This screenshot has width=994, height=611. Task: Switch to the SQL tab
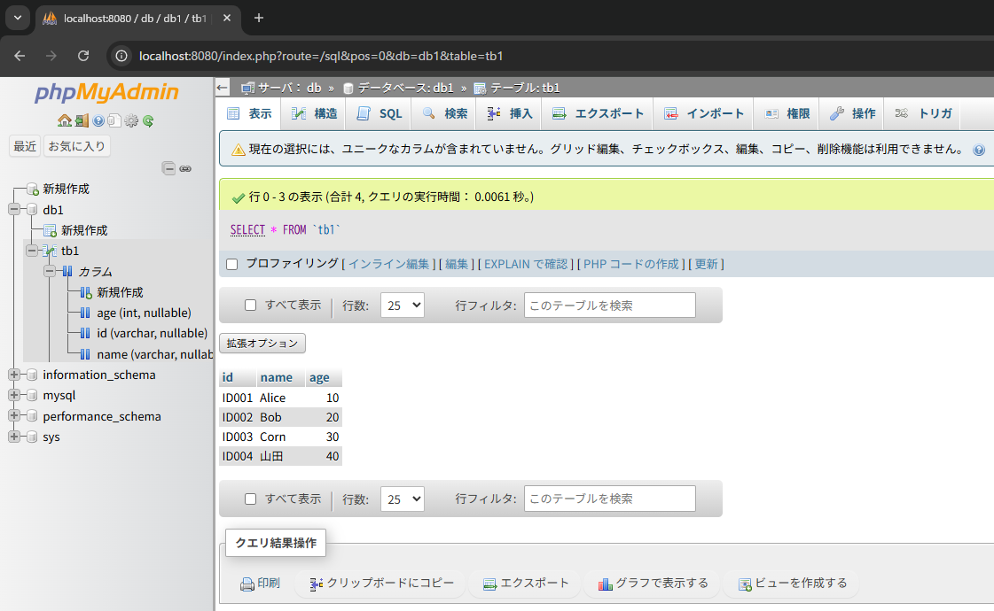click(378, 113)
